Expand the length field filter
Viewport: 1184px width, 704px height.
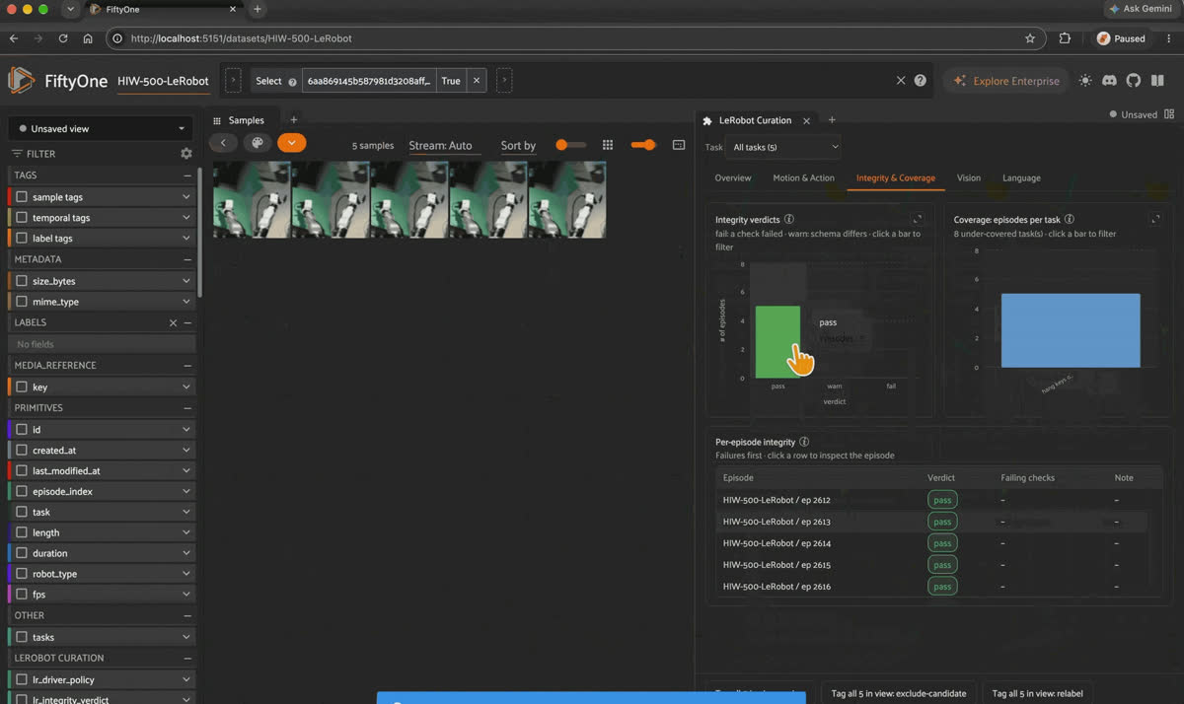(185, 532)
